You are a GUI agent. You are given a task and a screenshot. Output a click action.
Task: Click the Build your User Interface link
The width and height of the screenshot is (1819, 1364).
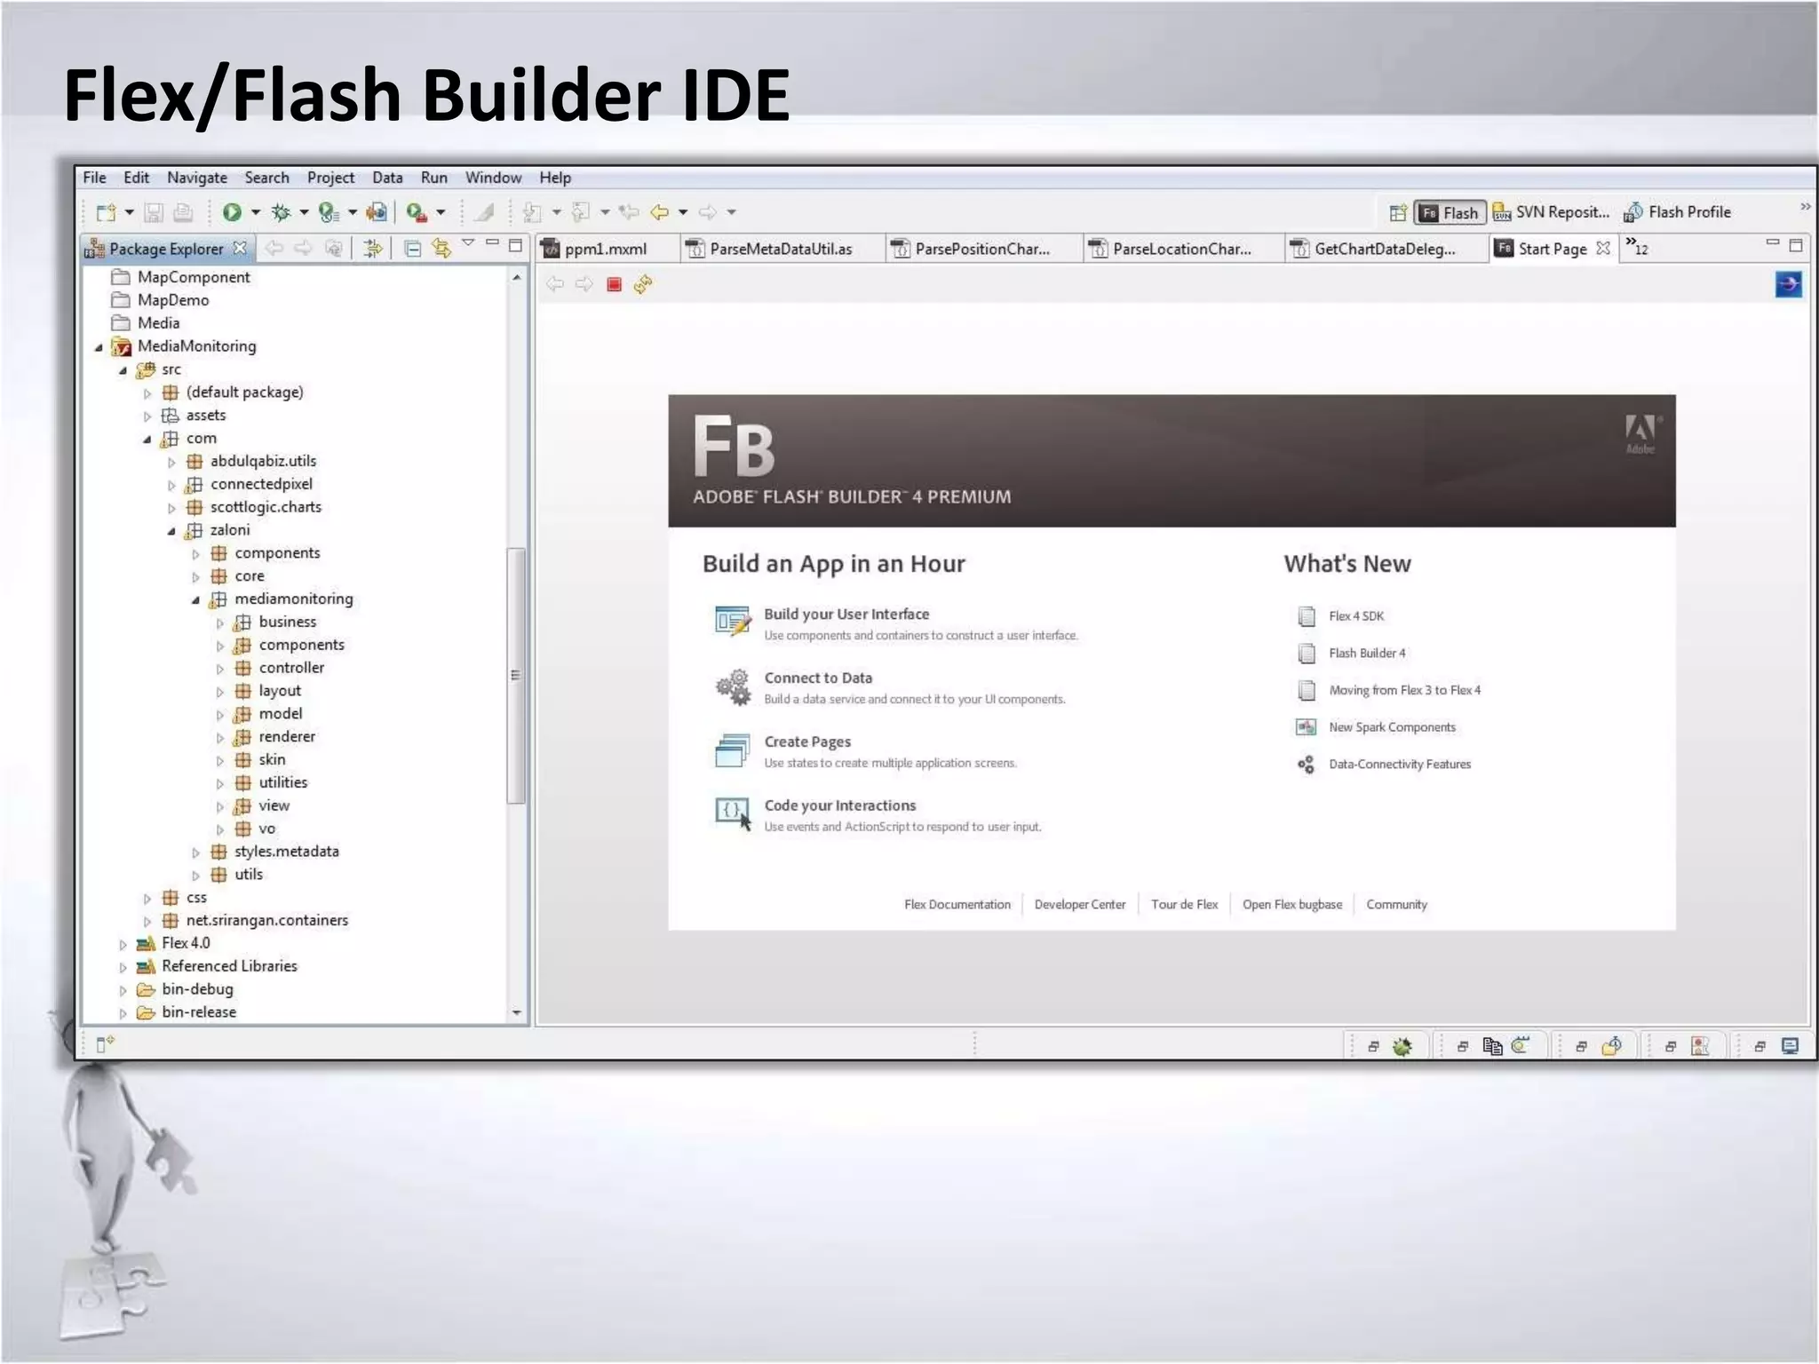click(846, 614)
